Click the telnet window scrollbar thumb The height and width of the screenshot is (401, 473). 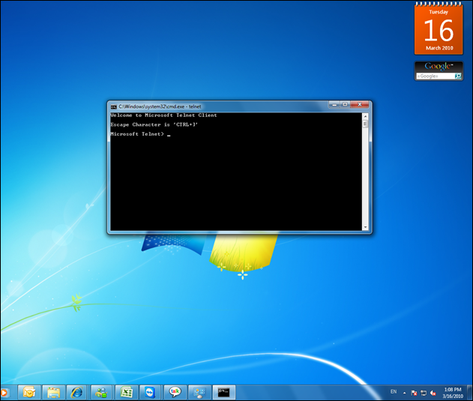(365, 124)
